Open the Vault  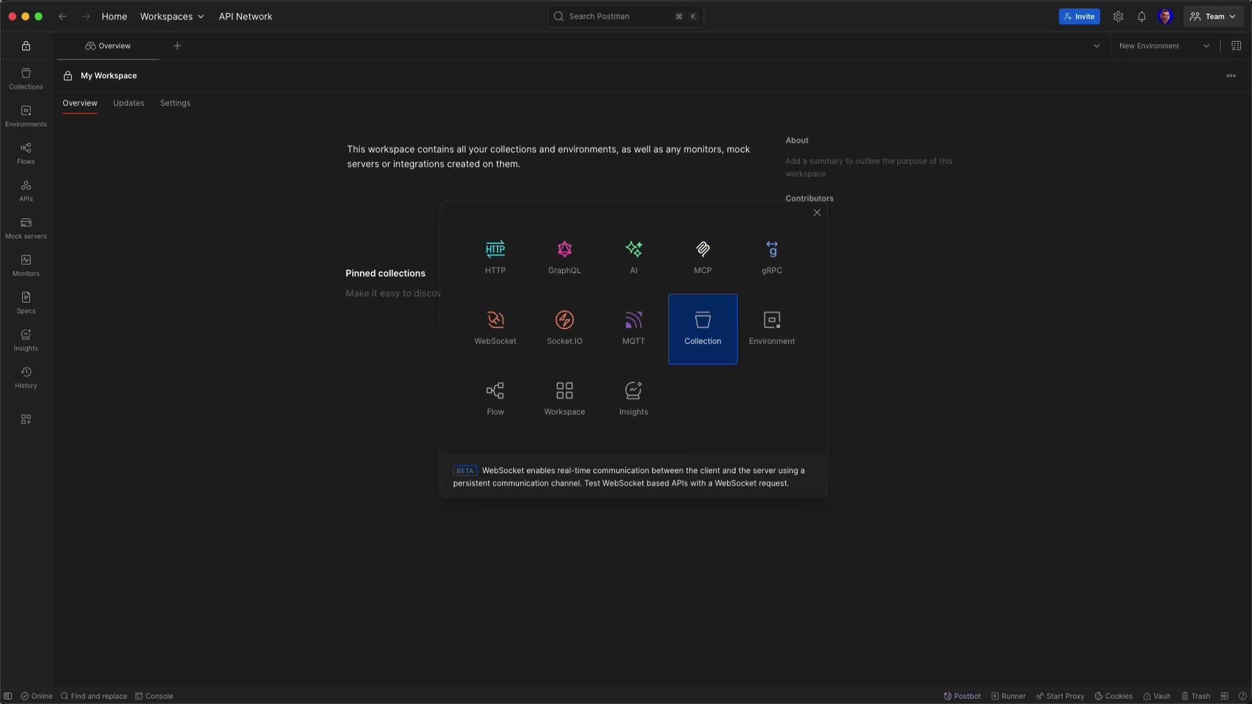(x=1156, y=696)
